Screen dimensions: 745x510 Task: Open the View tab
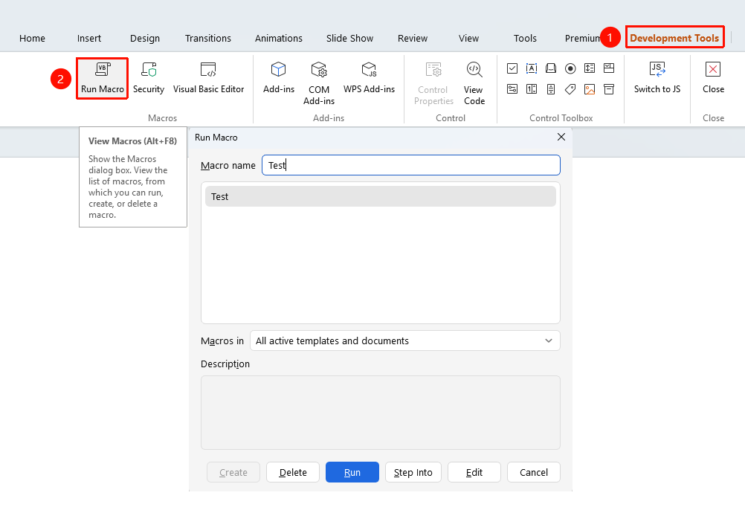click(x=468, y=39)
